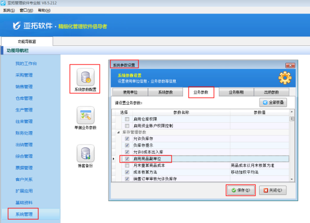Check the 月末重算商品成本 checkbox
Image resolution: width=310 pixels, height=223 pixels.
coord(127,165)
